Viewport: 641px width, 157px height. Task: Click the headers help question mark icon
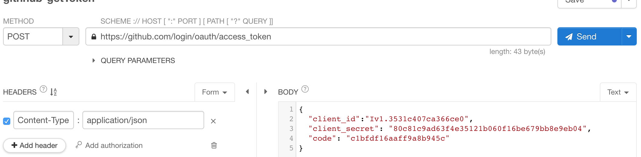(44, 89)
